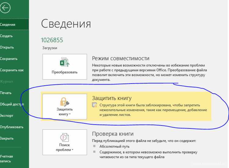Click the Проверка книги heading
Image resolution: width=229 pixels, height=168 pixels.
pyautogui.click(x=113, y=134)
